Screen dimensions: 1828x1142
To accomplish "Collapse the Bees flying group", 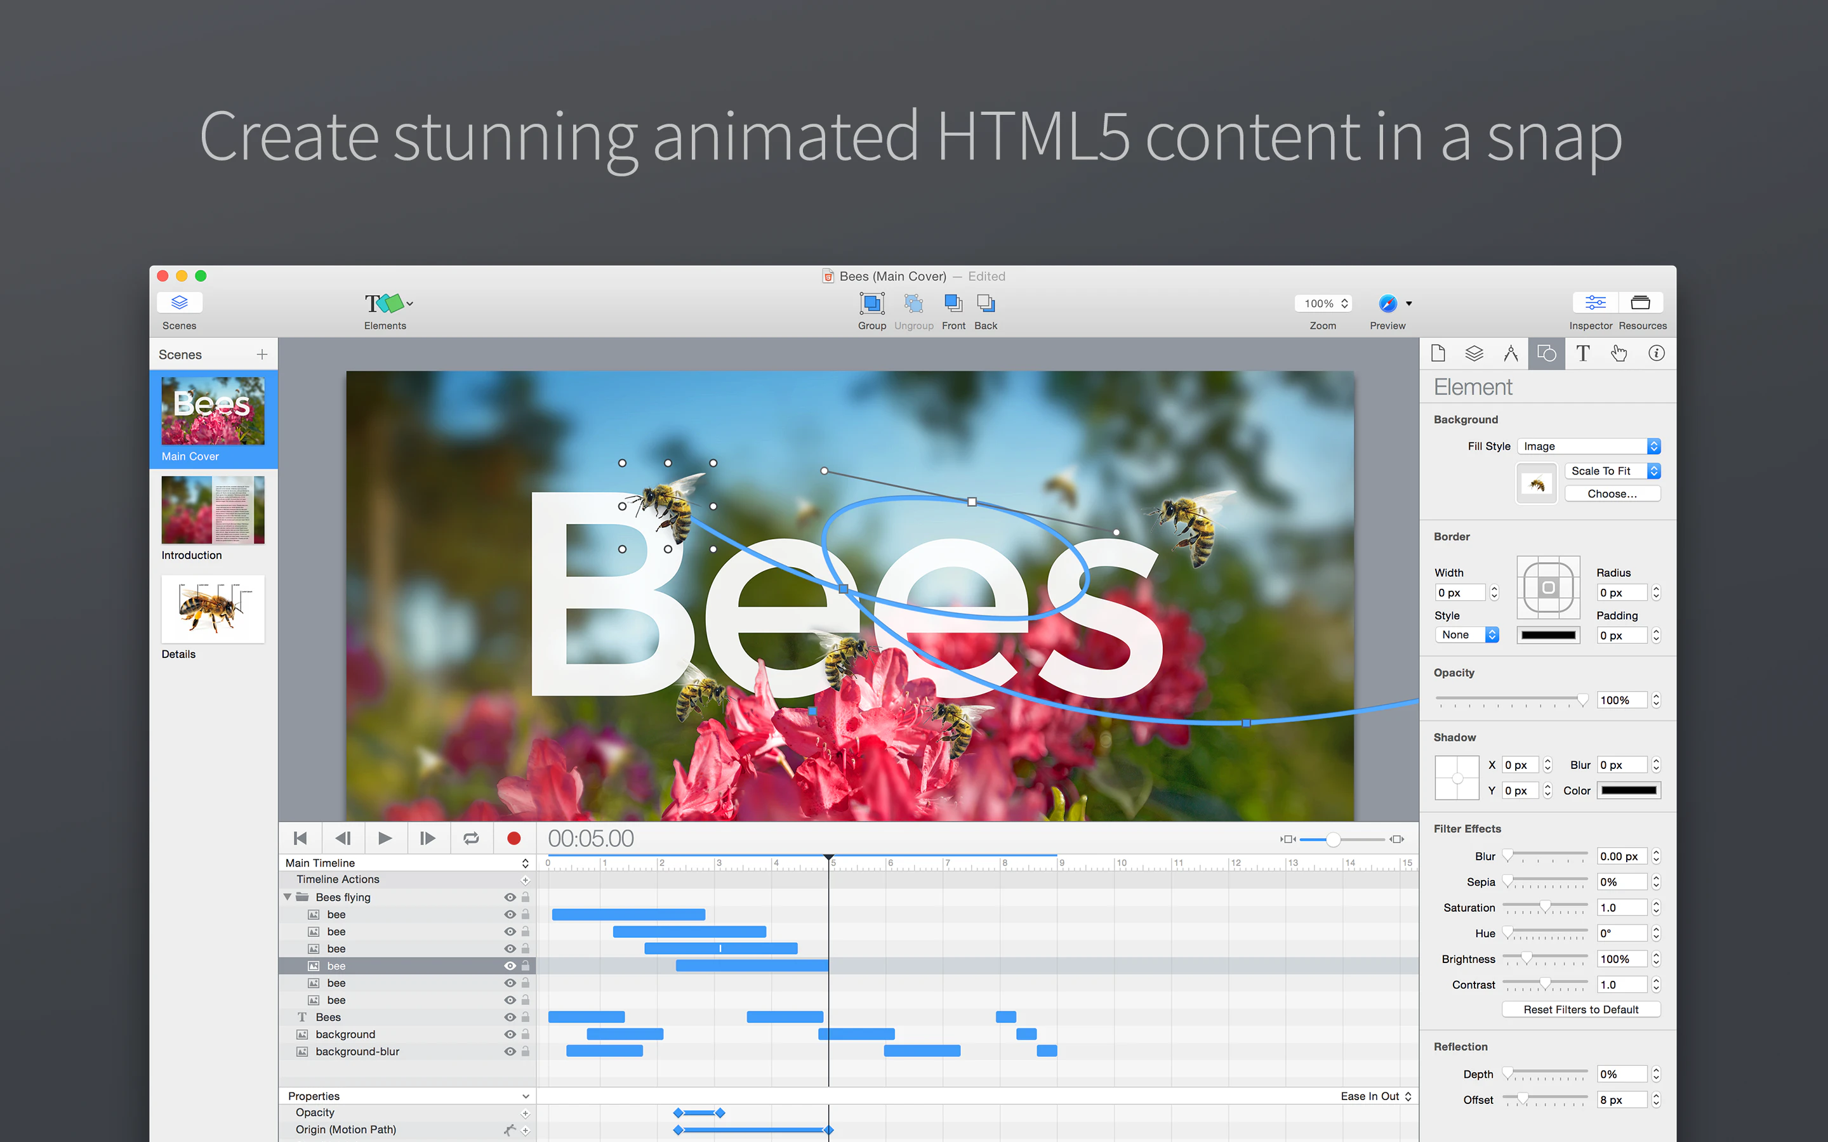I will (287, 896).
